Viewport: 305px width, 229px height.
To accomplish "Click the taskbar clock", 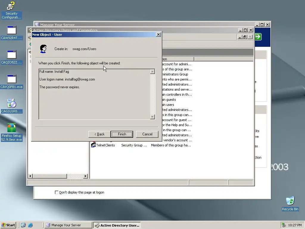I will [295, 225].
